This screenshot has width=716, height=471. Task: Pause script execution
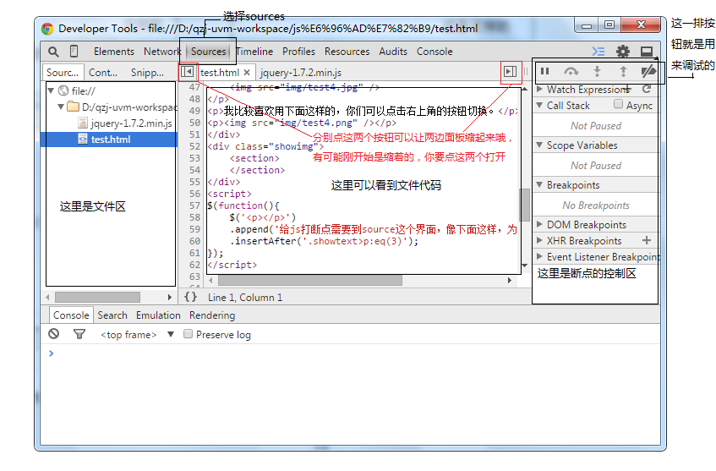click(544, 71)
